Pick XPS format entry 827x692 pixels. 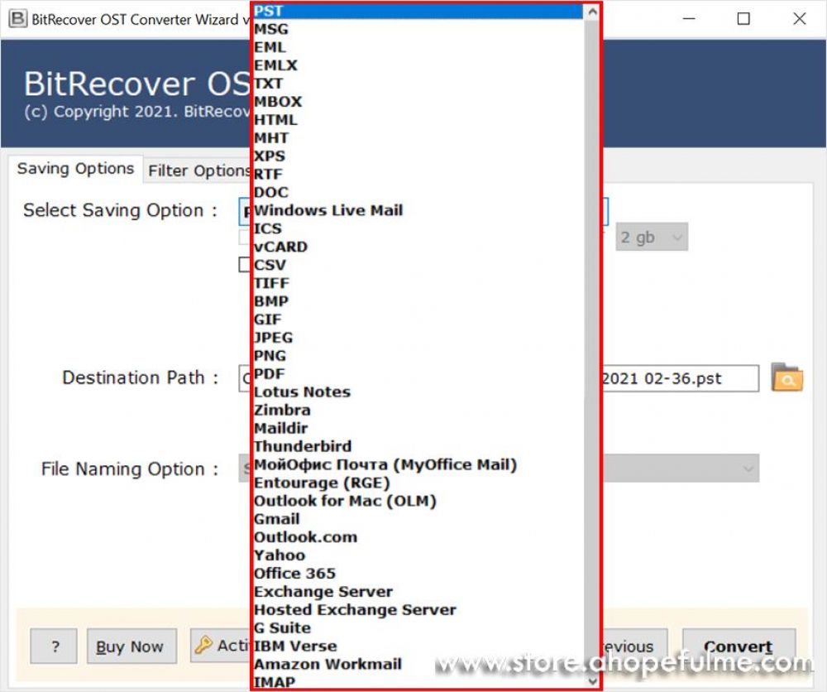[418, 156]
